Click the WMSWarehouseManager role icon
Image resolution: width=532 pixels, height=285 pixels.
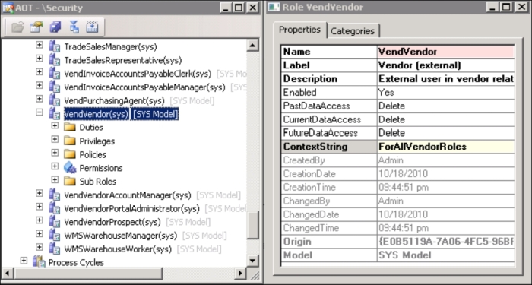coord(54,235)
